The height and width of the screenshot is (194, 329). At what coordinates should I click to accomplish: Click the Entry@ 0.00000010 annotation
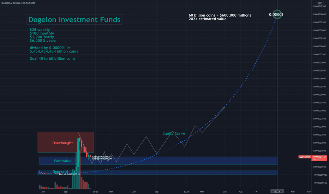pos(70,174)
